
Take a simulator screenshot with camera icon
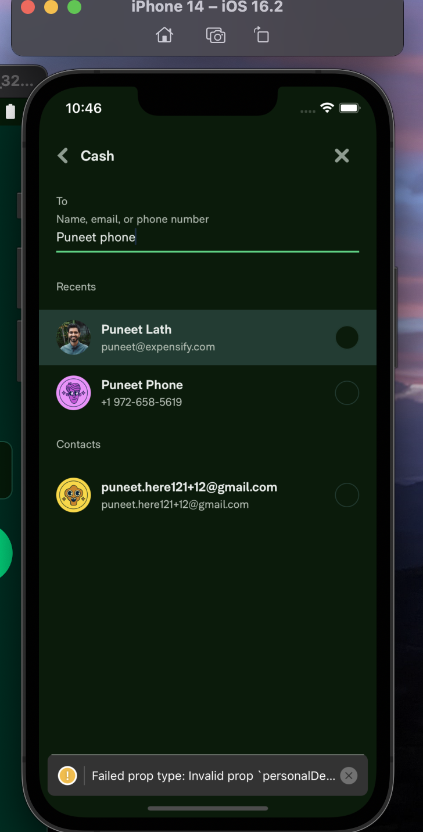pyautogui.click(x=216, y=35)
